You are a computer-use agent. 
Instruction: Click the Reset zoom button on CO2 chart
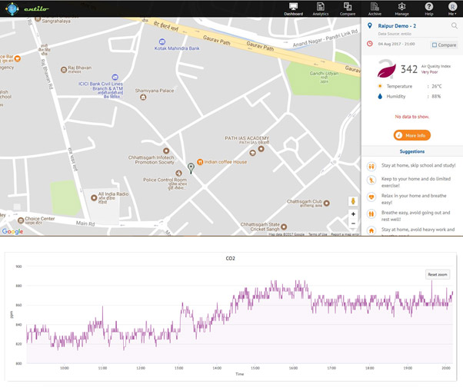tap(438, 274)
